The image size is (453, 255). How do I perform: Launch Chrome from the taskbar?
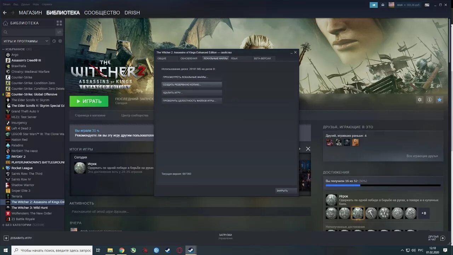point(122,250)
